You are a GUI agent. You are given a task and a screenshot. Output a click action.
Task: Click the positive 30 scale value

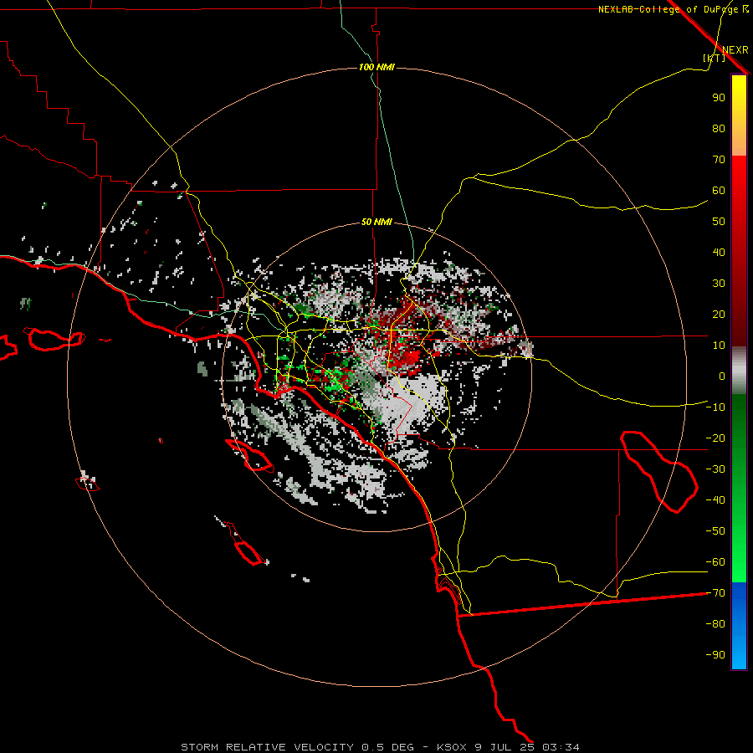[x=719, y=284]
